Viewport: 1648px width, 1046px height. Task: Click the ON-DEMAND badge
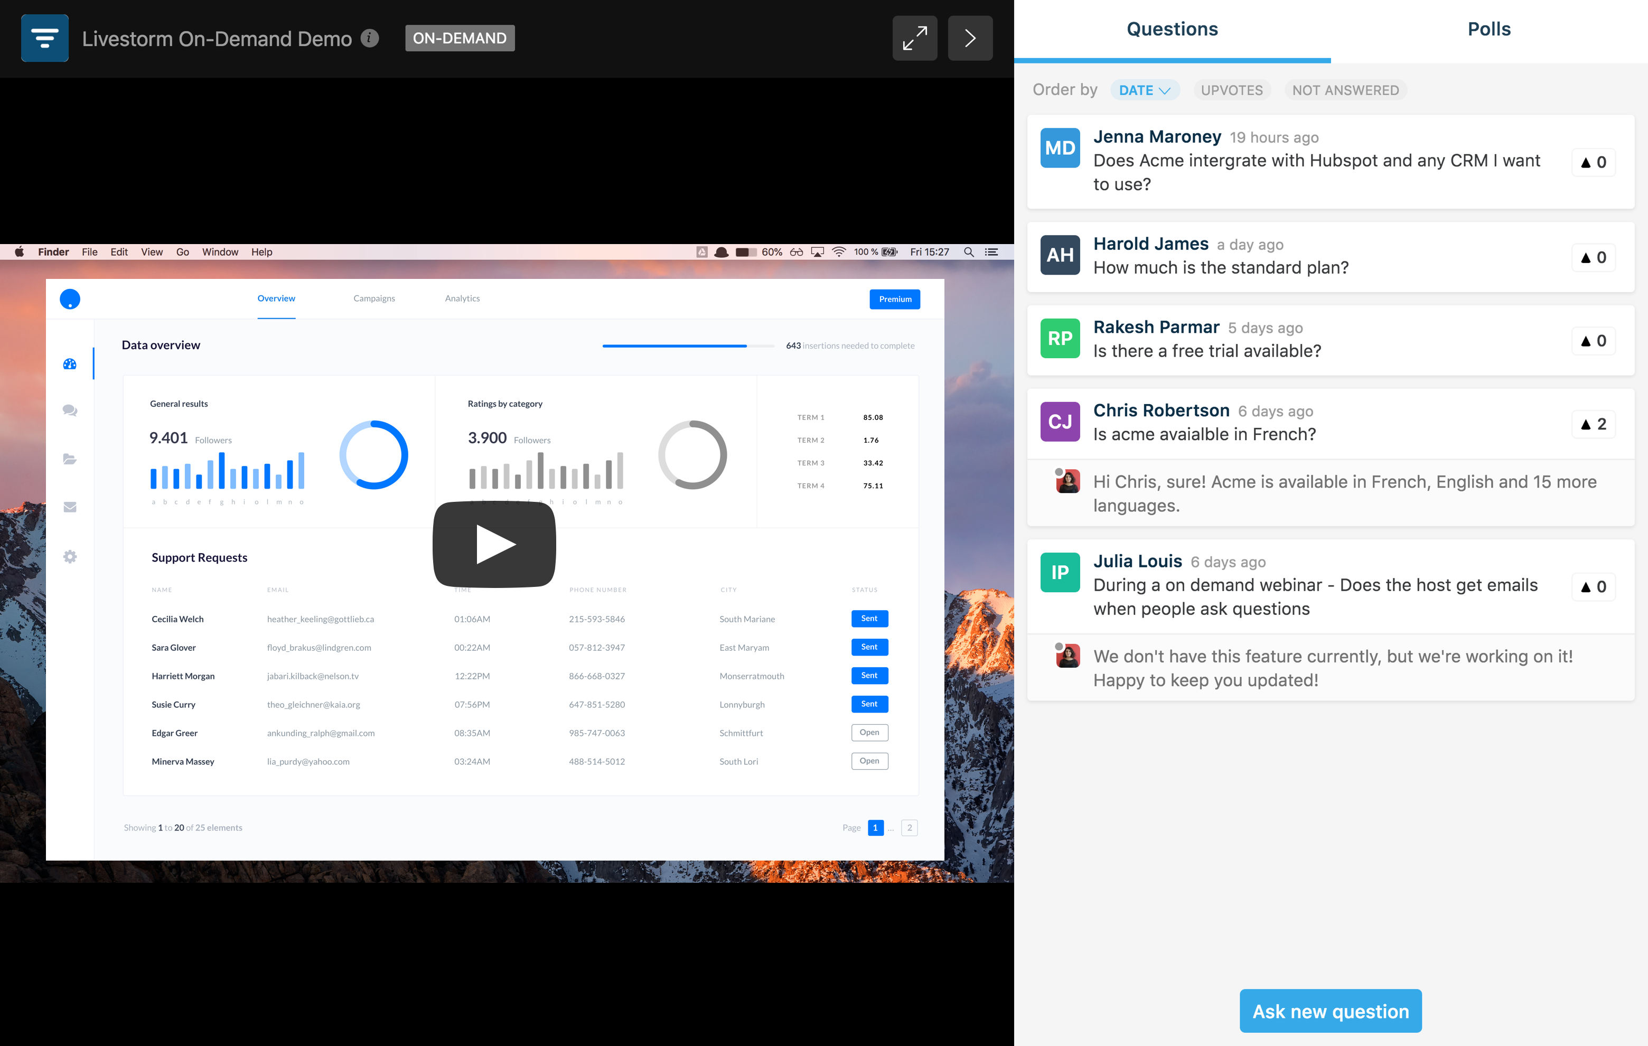[x=459, y=39]
